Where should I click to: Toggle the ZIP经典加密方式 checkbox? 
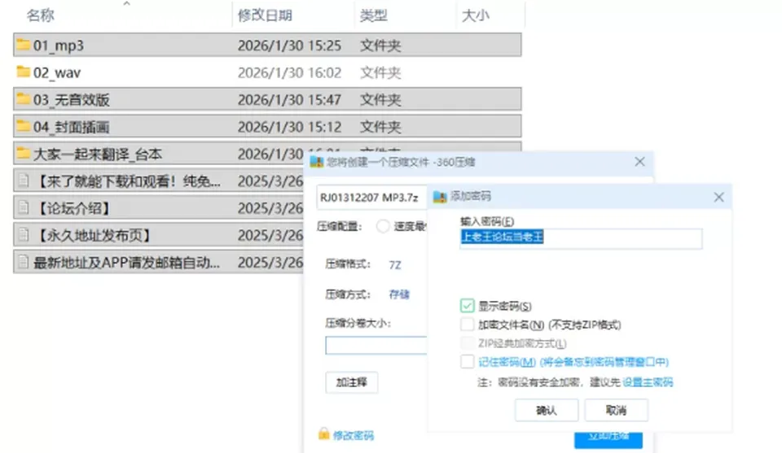[468, 343]
